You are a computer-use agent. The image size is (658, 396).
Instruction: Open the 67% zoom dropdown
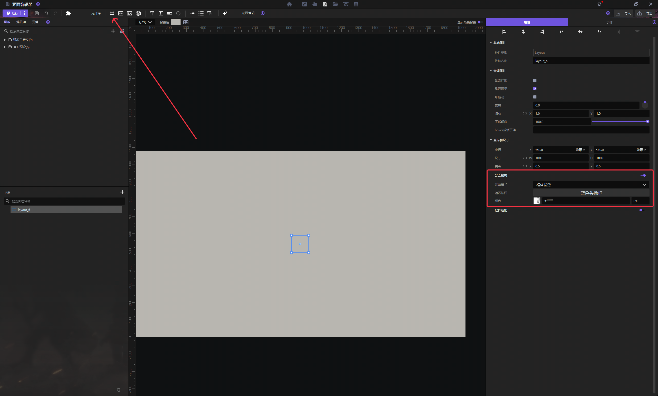point(145,22)
